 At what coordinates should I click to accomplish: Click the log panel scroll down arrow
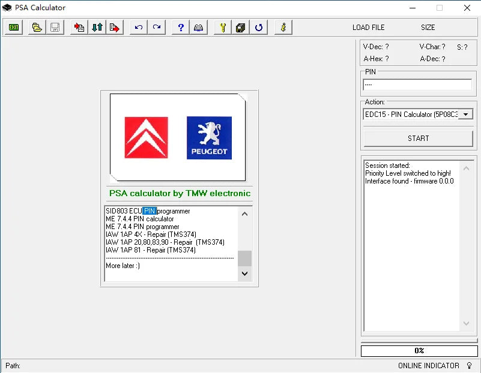(466, 323)
